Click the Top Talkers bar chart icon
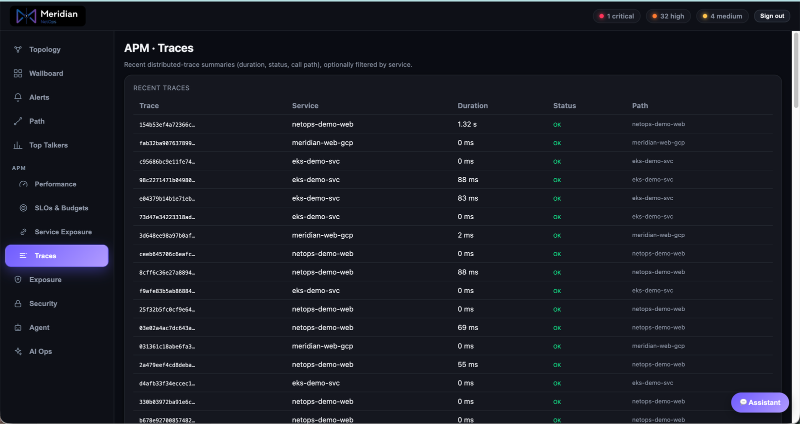800x424 pixels. click(x=18, y=145)
